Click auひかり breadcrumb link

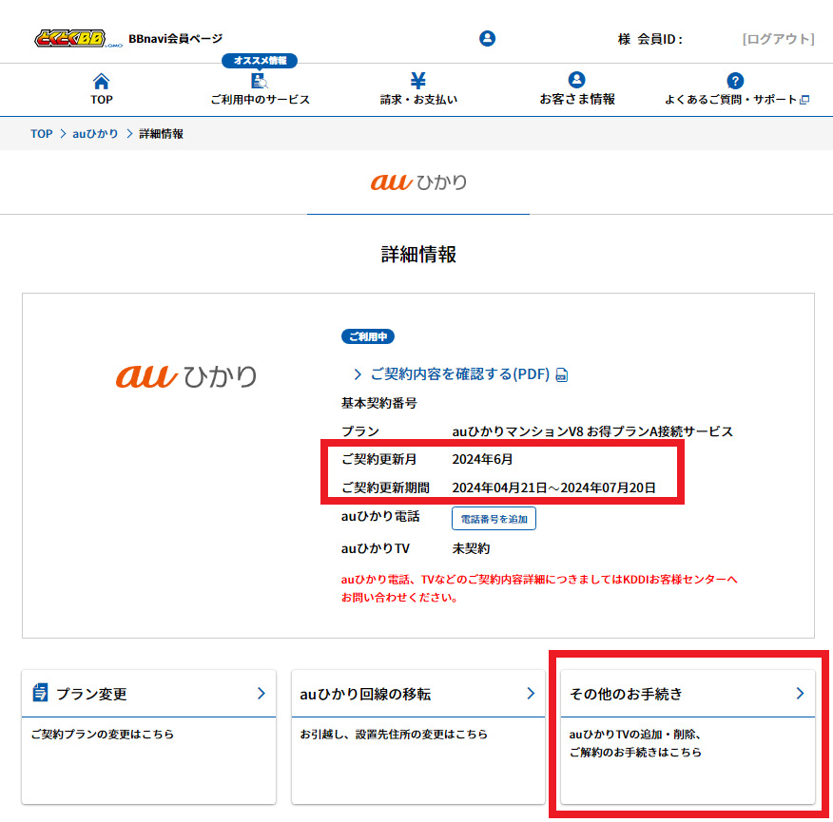click(x=95, y=134)
